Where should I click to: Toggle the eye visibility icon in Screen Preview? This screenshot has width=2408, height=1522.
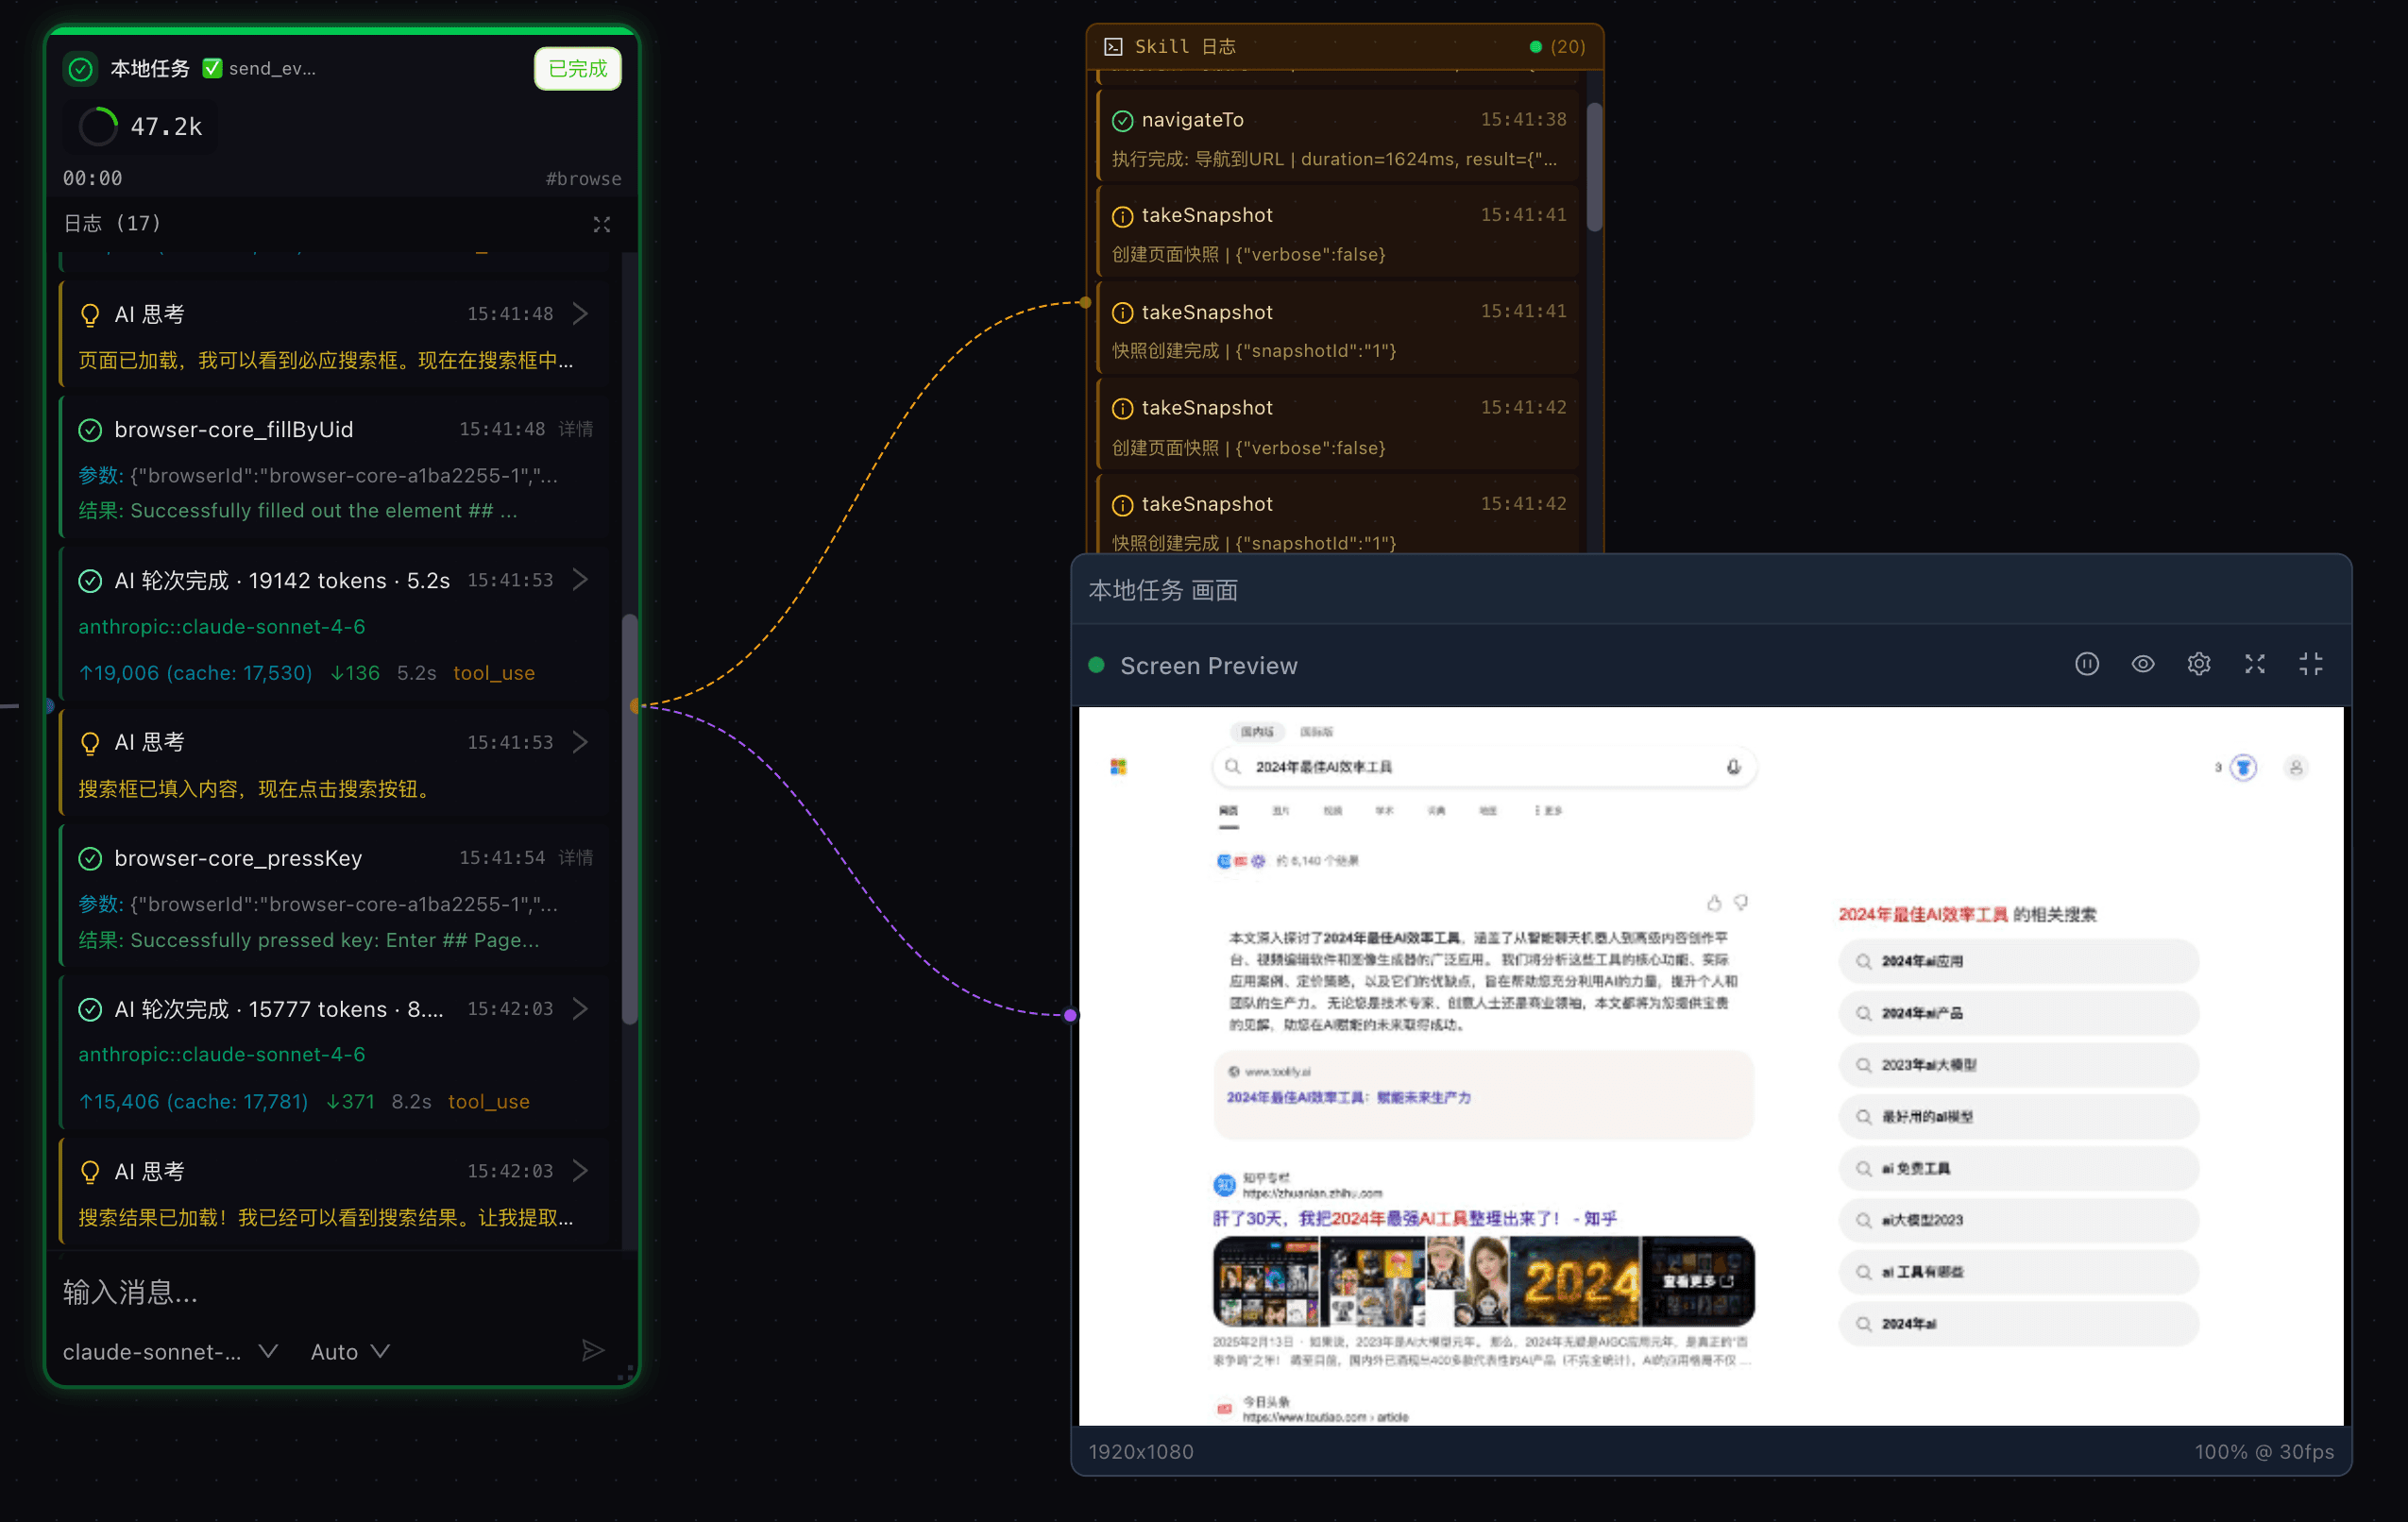pyautogui.click(x=2142, y=663)
